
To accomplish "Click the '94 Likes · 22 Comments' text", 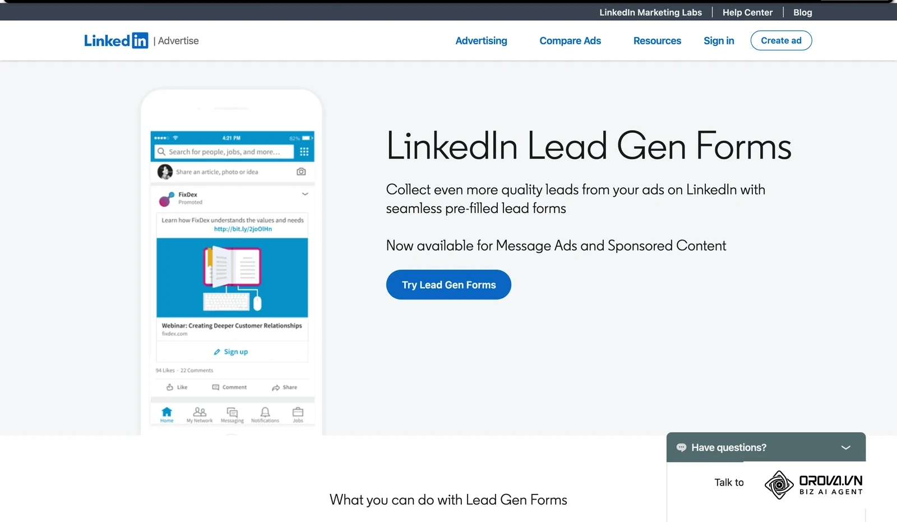I will 184,371.
